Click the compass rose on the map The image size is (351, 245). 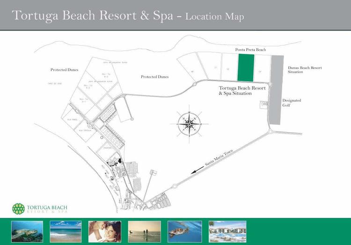click(x=190, y=124)
